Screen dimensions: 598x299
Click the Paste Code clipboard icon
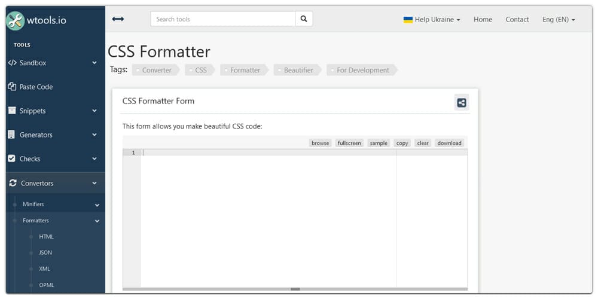click(12, 87)
